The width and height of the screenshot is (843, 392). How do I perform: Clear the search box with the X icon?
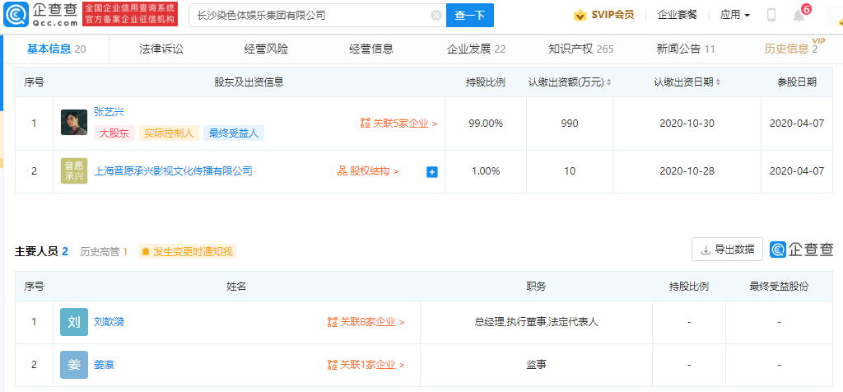pyautogui.click(x=436, y=16)
